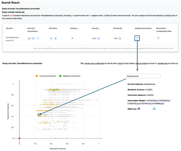Open the Ref link after 0.570083
This screenshot has width=181, height=151.
pos(168,101)
